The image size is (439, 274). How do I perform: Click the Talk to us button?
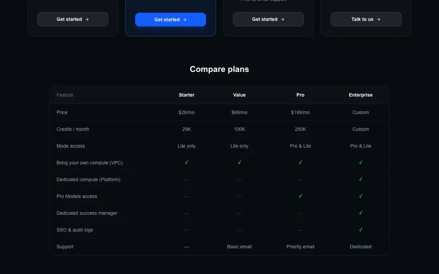click(x=366, y=19)
